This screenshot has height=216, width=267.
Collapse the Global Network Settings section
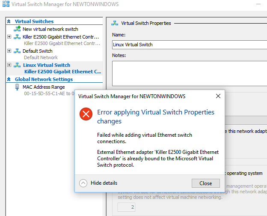(x=9, y=79)
